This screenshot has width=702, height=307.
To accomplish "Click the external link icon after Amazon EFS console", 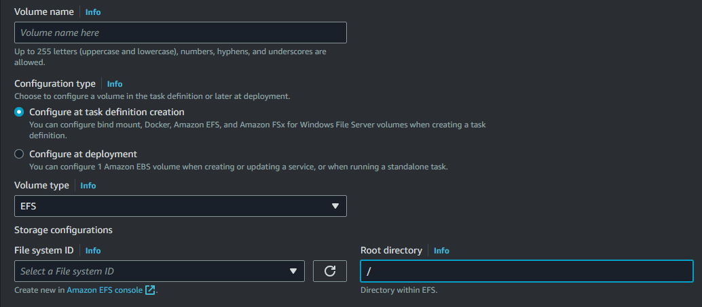I will coord(151,290).
